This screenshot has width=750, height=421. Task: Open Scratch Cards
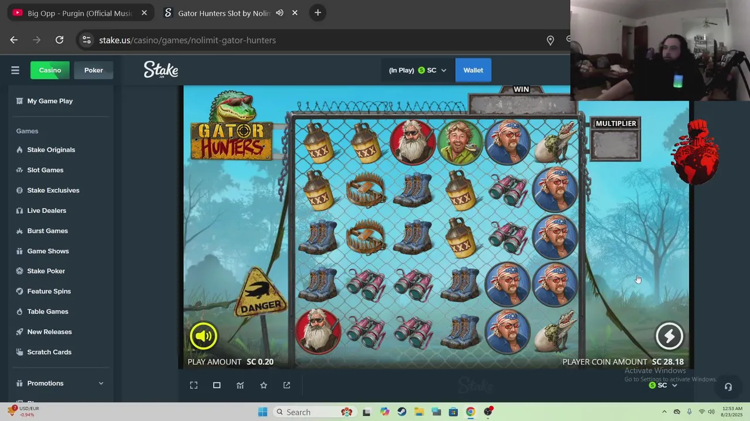[49, 352]
